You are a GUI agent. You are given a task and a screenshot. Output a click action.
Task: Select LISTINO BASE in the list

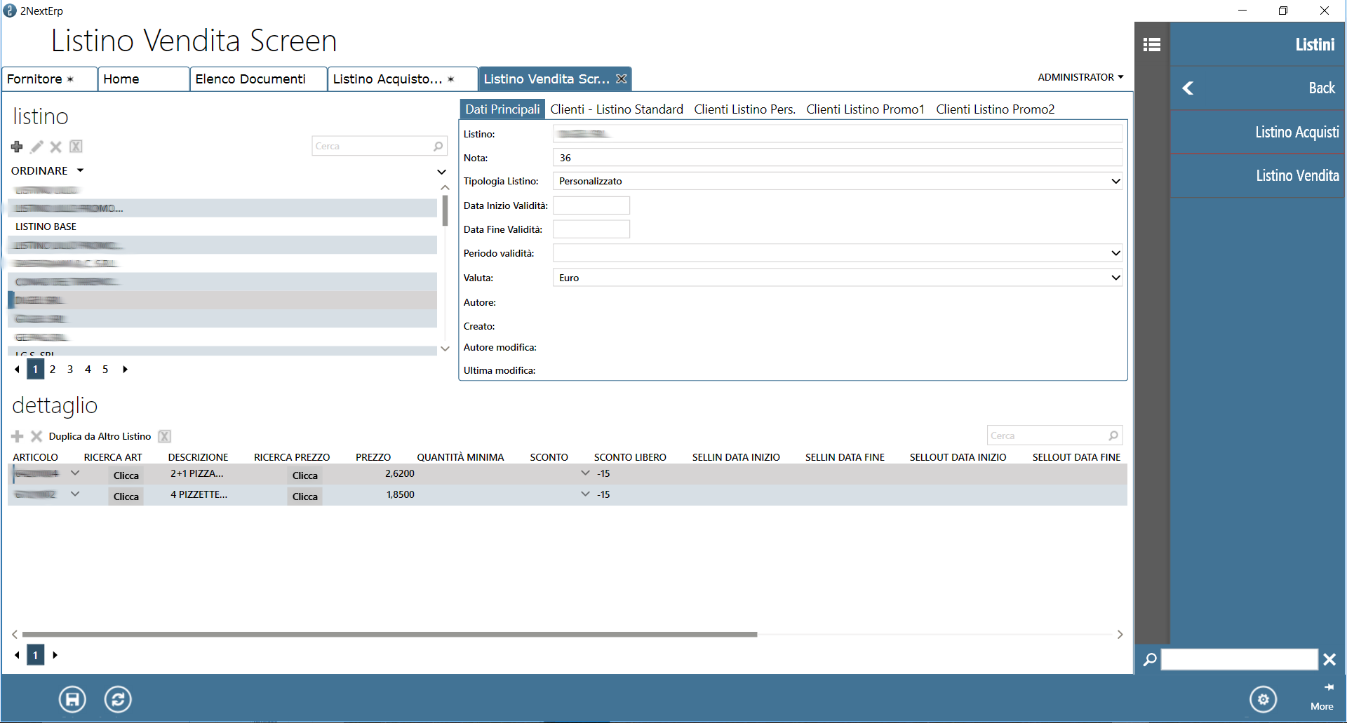222,227
